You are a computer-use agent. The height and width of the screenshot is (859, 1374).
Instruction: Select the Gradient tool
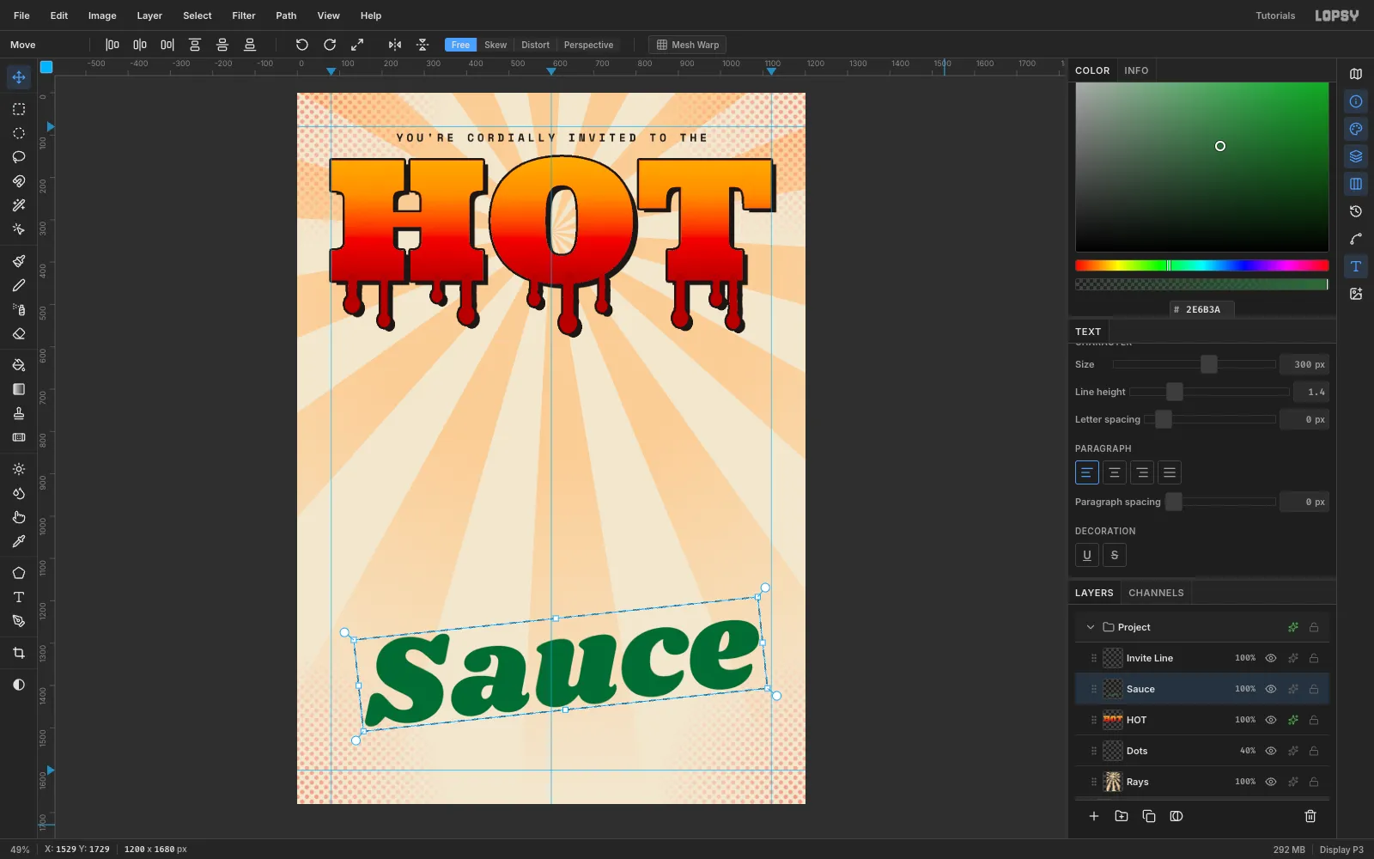coord(19,389)
